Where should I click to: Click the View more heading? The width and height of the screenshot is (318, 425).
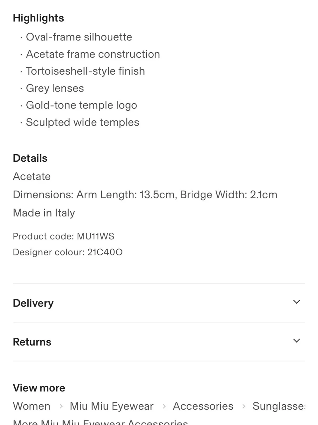coord(39,388)
